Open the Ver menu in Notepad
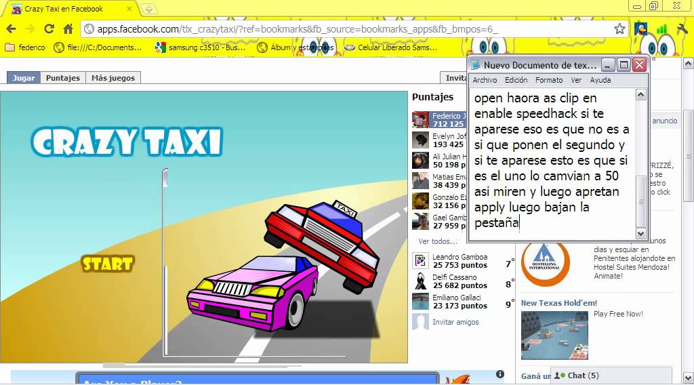 [x=576, y=80]
